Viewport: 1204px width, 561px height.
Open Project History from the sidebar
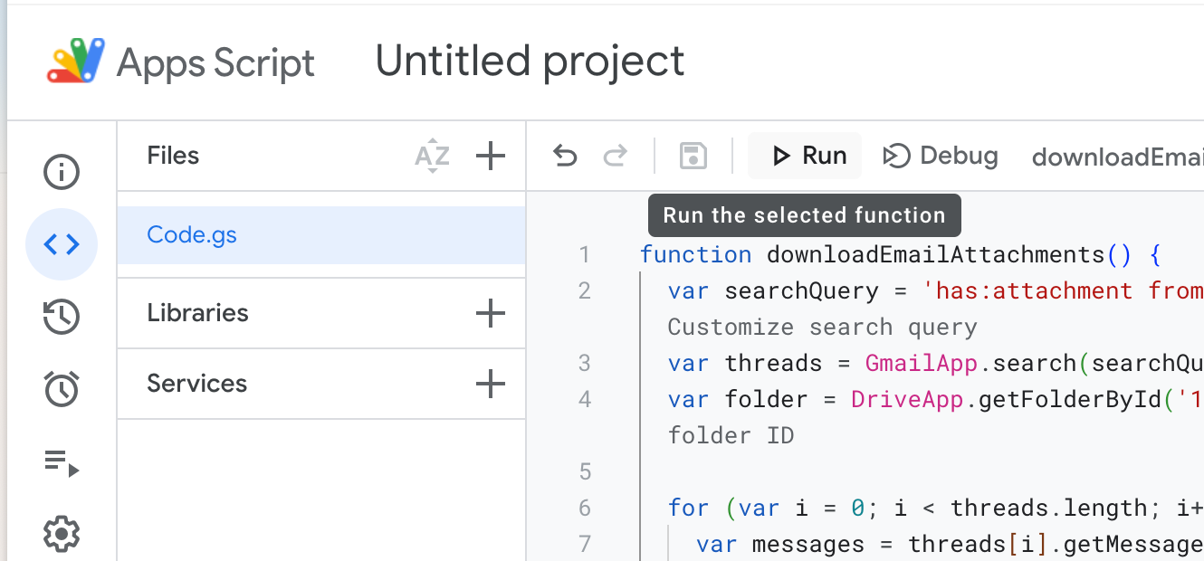coord(62,317)
